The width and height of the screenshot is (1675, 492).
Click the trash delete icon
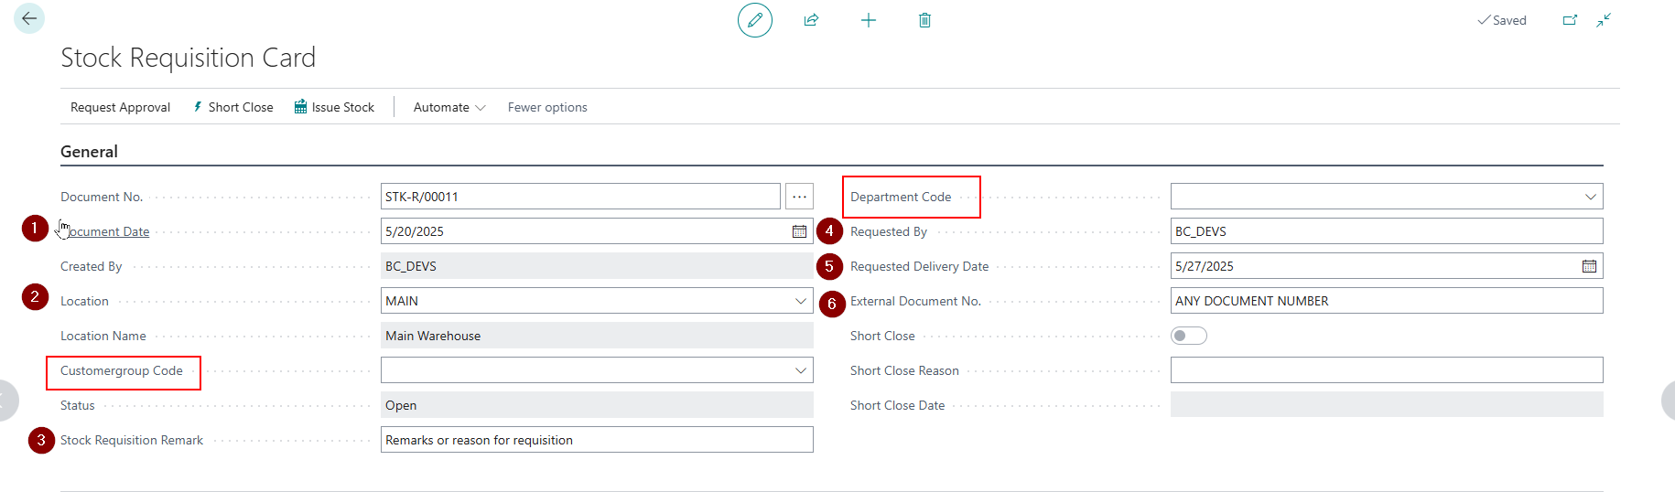pyautogui.click(x=924, y=20)
